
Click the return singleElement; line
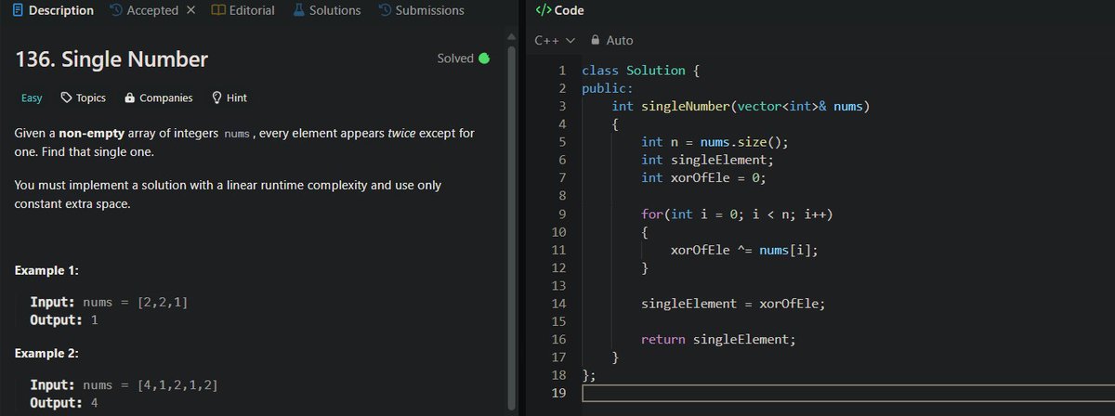coord(718,340)
